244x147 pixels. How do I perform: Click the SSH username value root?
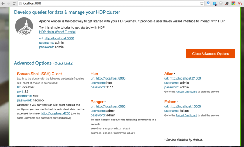(x=36, y=96)
